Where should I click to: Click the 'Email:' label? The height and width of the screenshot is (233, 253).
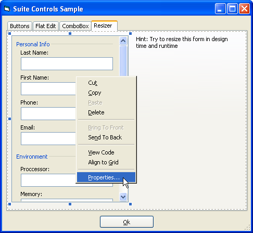(28, 127)
